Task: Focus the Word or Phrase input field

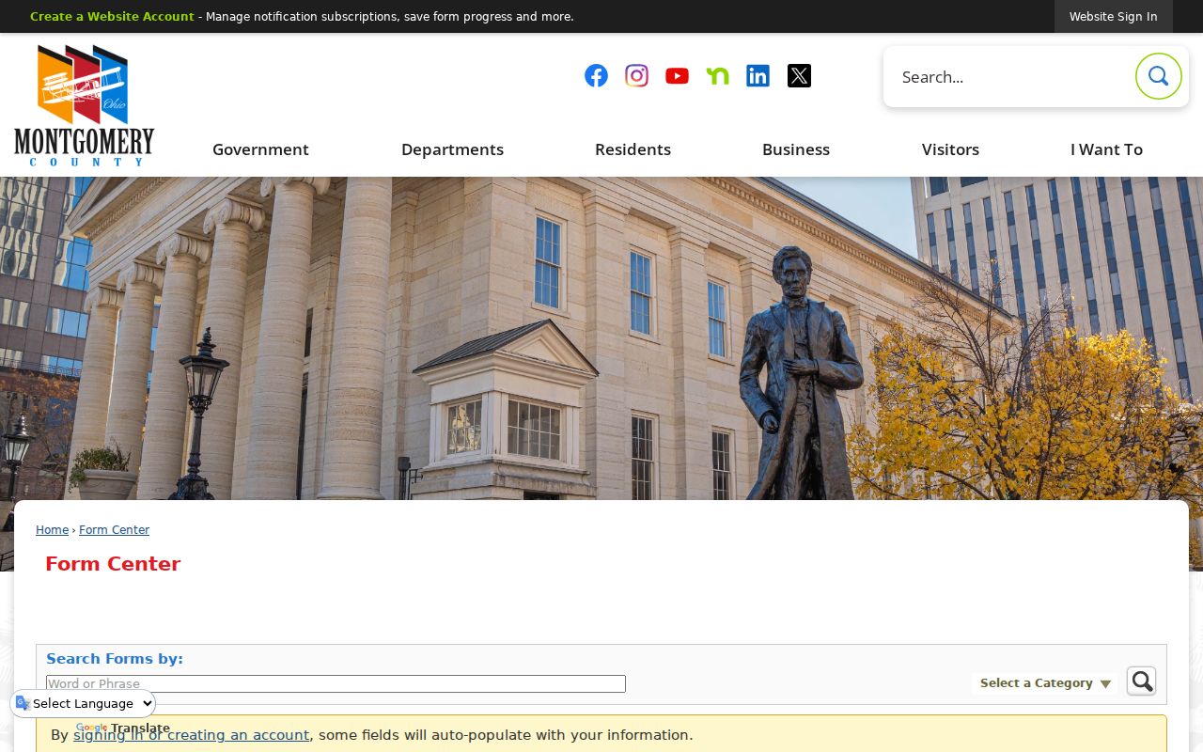Action: [x=336, y=683]
